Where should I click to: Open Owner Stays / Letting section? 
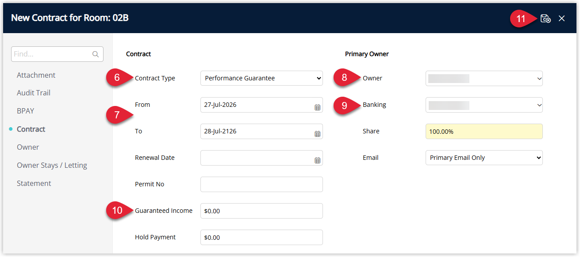pyautogui.click(x=52, y=165)
